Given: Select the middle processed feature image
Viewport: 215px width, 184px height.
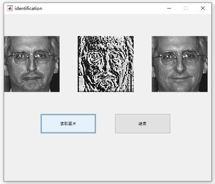Looking at the screenshot, I should (105, 64).
